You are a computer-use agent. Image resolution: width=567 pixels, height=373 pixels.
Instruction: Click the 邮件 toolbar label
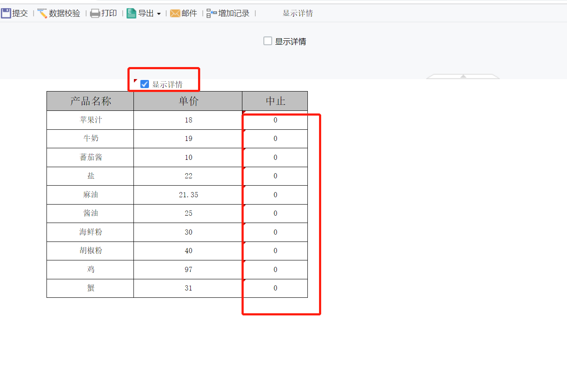tap(189, 13)
